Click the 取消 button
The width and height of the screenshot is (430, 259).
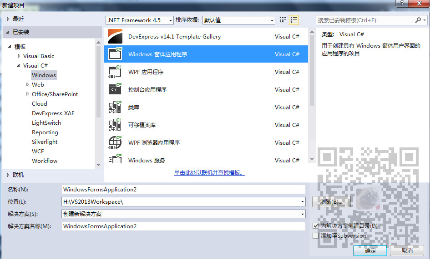pos(407,250)
